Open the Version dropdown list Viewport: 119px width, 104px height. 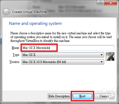tap(63, 62)
